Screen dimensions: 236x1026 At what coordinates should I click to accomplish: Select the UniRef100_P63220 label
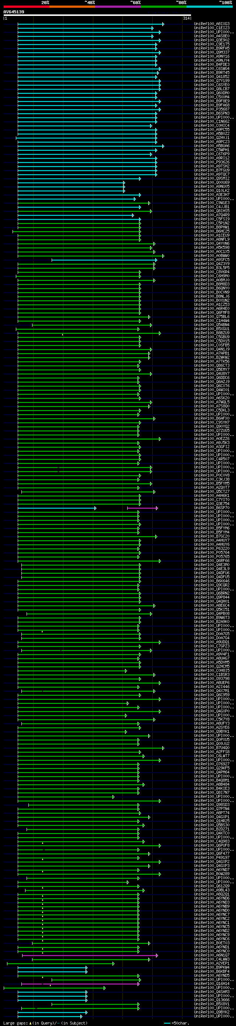(x=212, y=548)
